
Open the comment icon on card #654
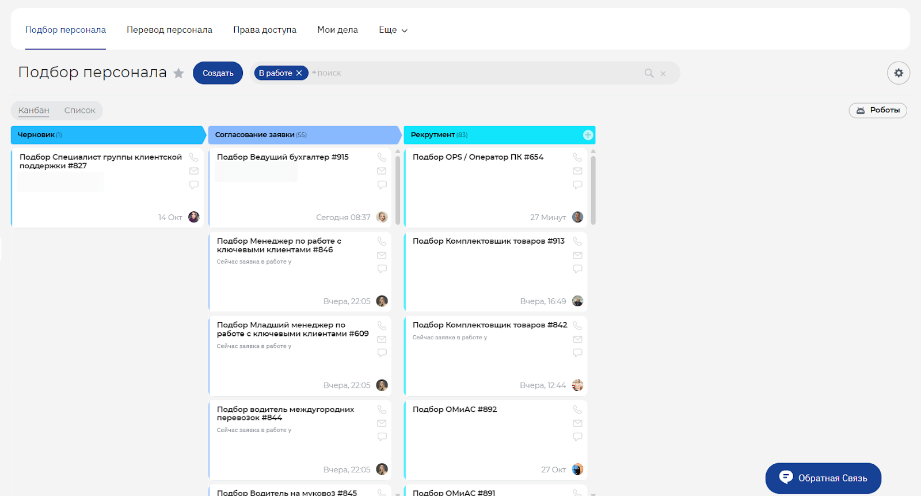point(577,185)
